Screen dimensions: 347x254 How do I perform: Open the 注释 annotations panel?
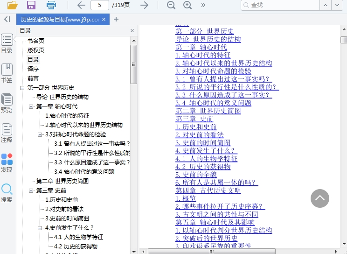click(x=7, y=133)
